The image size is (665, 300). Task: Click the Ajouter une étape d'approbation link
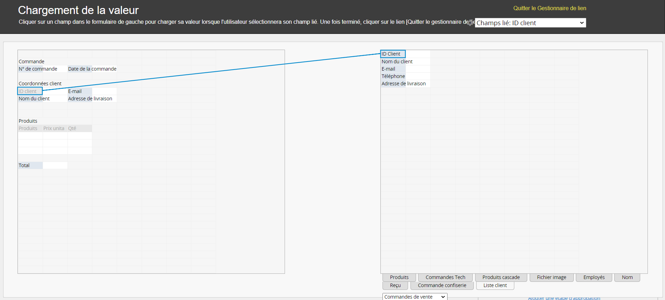[564, 298]
